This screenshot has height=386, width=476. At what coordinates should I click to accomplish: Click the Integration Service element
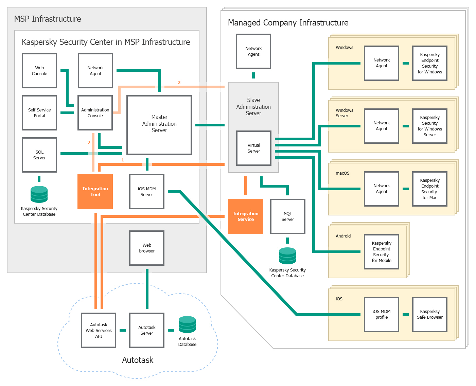point(246,216)
